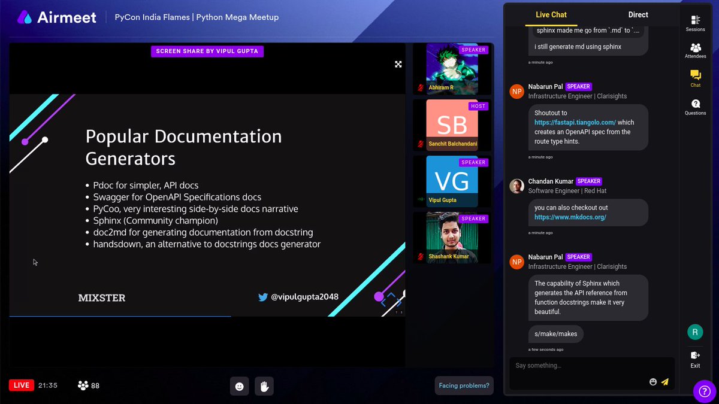Switch to the Direct chat tab

[638, 15]
